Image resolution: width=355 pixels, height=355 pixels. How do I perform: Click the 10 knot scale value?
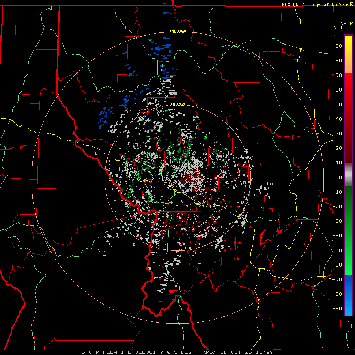coord(339,163)
